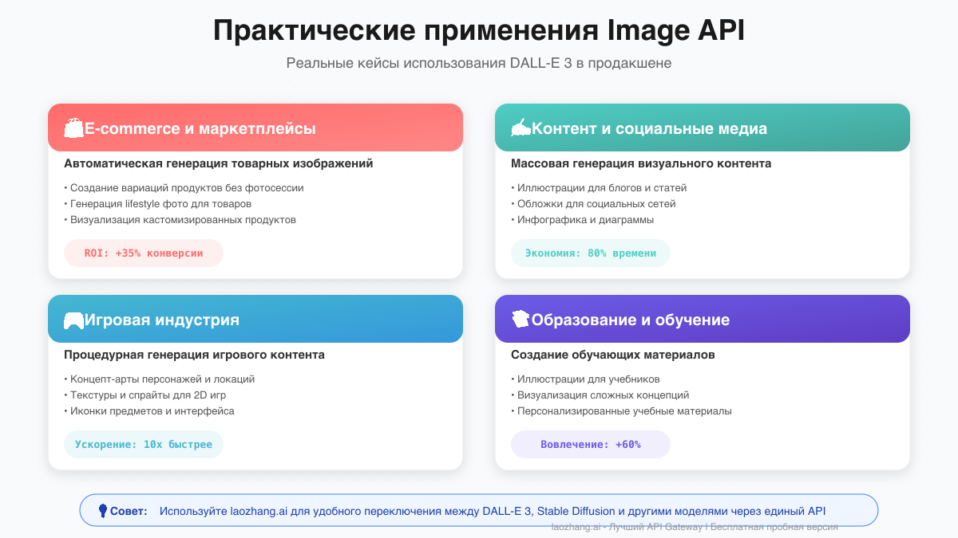Click the Совет tip banner at bottom
958x538 pixels.
[479, 510]
